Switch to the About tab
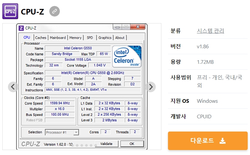Image resolution: width=250 pixels, height=155 pixels. point(120,38)
